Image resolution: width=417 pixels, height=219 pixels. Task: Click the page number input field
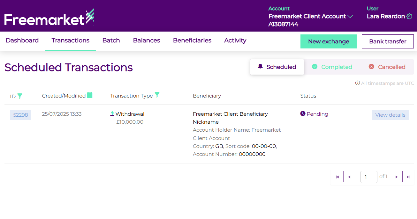(x=368, y=177)
